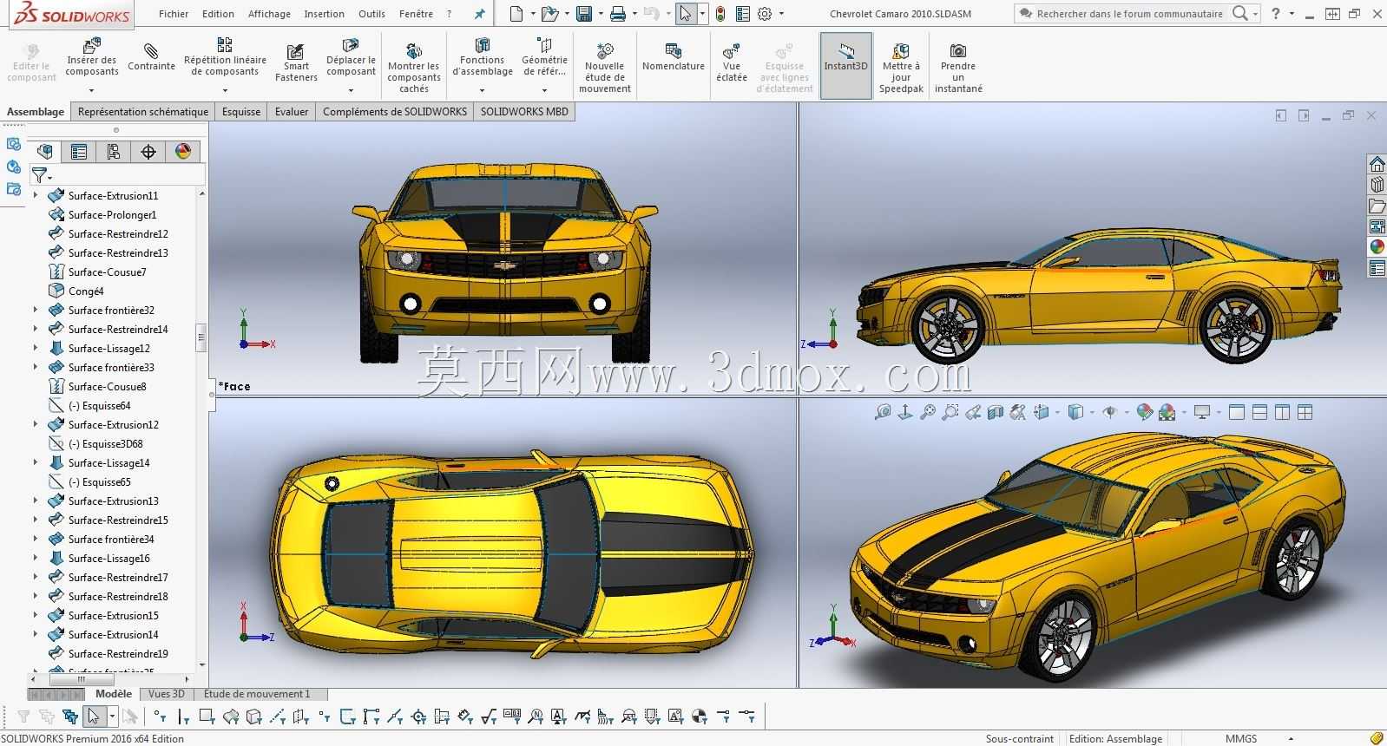1387x746 pixels.
Task: Open SOLIDWORKS Resources home icon
Action: (x=1377, y=164)
